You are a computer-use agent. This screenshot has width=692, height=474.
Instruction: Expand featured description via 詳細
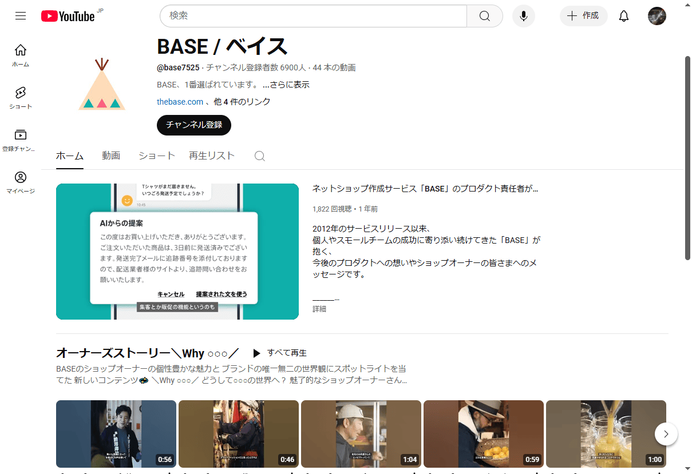(319, 309)
